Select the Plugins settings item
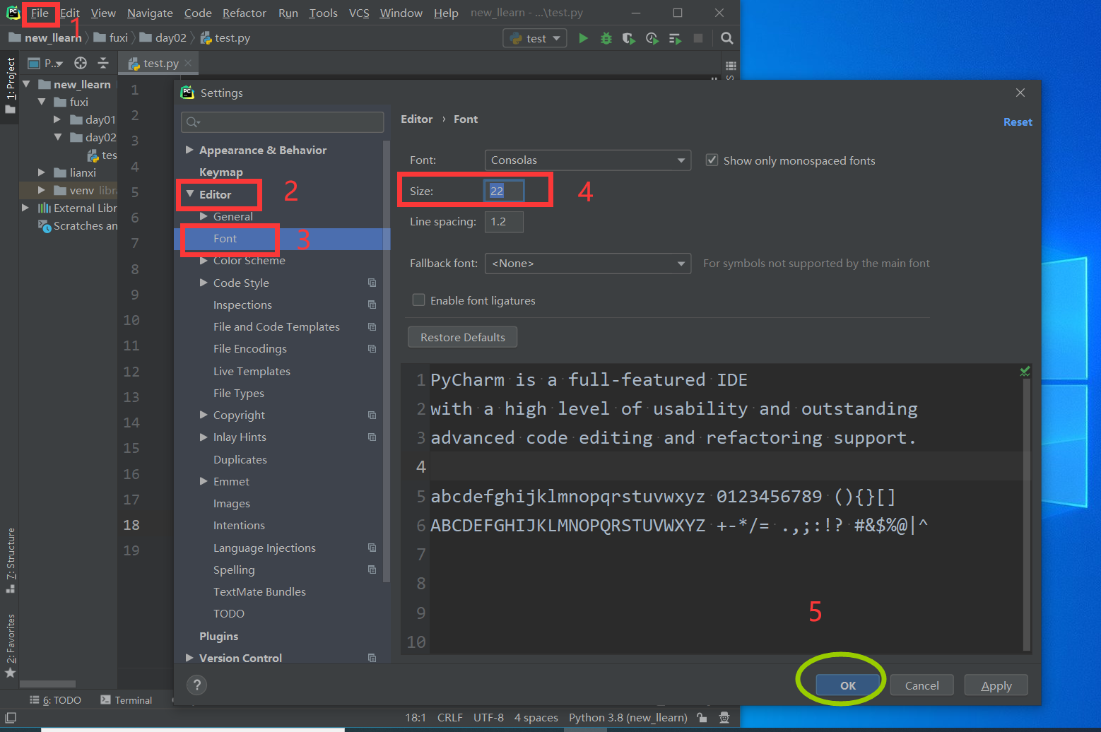This screenshot has height=732, width=1101. [x=218, y=636]
